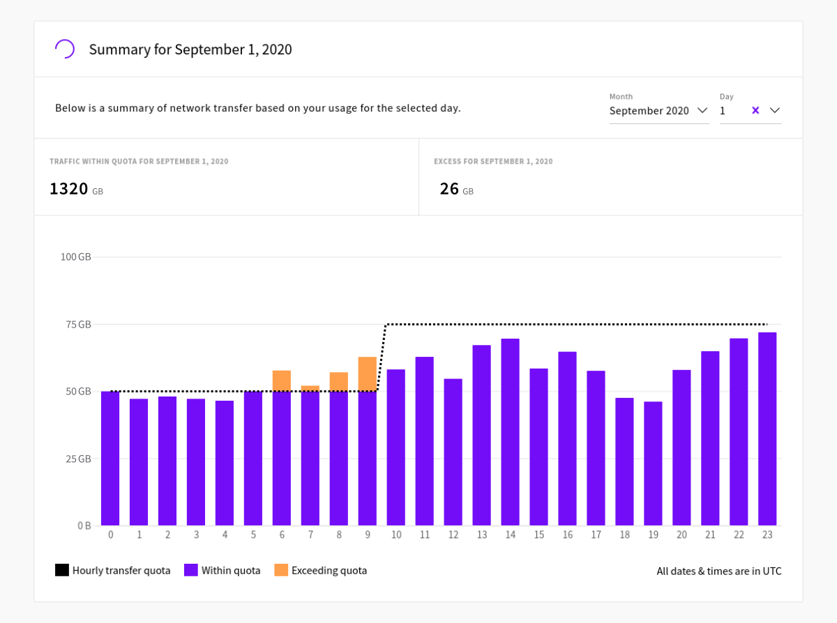Clear the selected day with the X icon

pyautogui.click(x=755, y=110)
